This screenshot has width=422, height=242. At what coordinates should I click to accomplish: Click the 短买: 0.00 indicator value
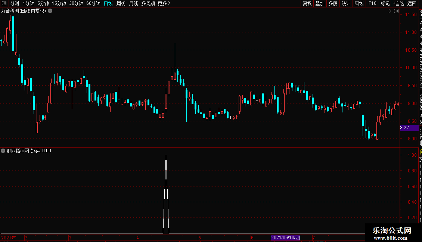point(41,151)
